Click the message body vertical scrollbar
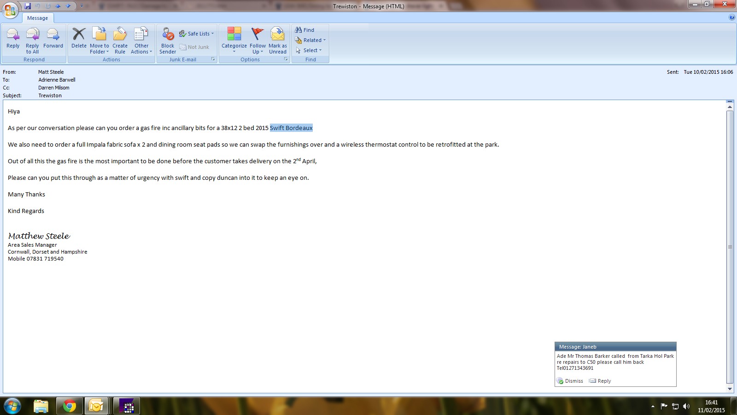This screenshot has width=737, height=415. point(730,247)
